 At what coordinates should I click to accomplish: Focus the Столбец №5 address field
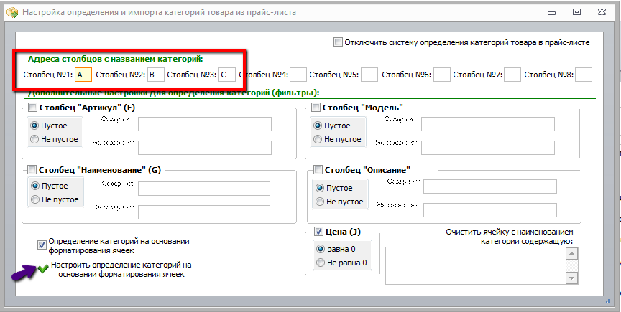pyautogui.click(x=369, y=75)
